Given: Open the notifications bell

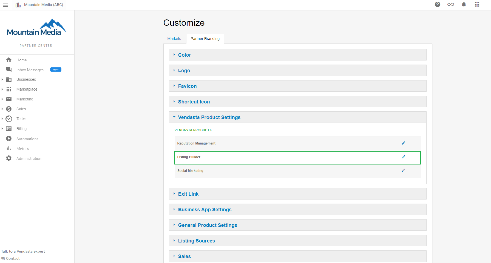Looking at the screenshot, I should [x=464, y=4].
